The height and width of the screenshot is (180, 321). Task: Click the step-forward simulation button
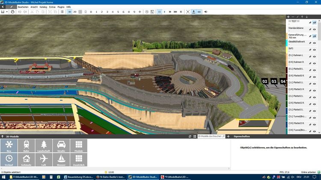[x=181, y=12]
